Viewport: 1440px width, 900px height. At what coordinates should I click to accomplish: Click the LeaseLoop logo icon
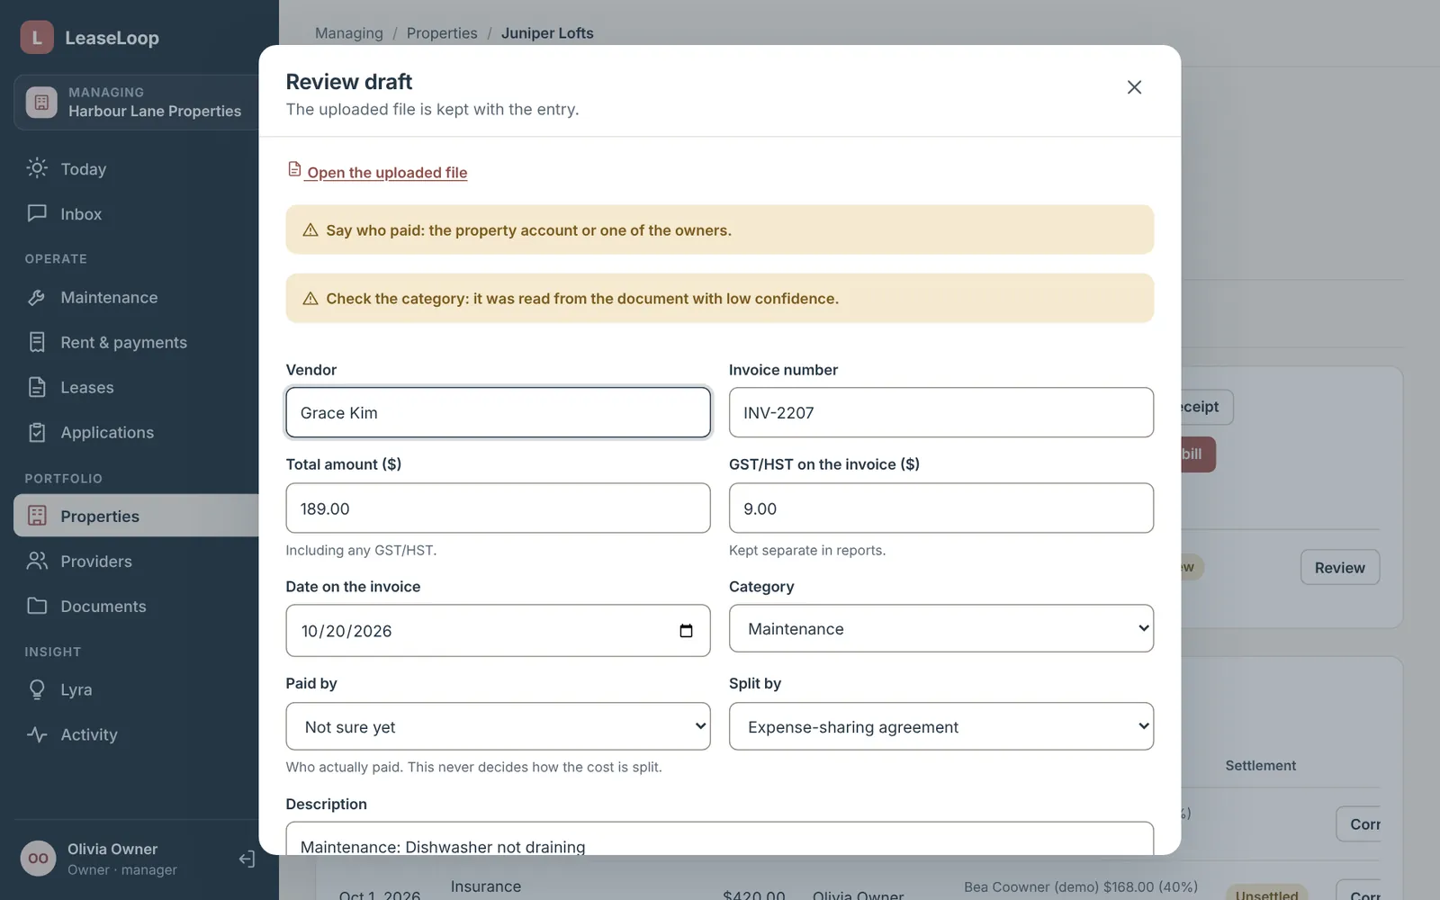tap(37, 38)
